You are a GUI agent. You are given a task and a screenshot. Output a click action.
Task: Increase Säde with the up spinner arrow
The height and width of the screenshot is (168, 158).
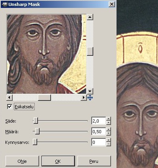(x=108, y=119)
